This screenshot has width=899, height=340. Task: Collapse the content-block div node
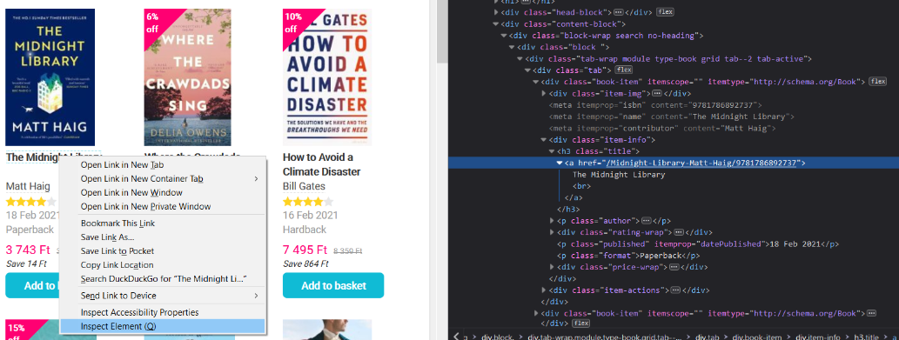[495, 24]
